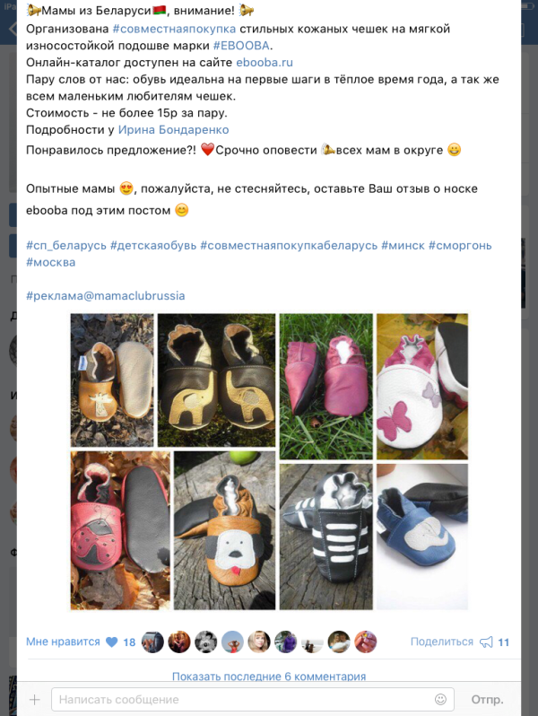The height and width of the screenshot is (716, 538).
Task: Open the black-and-white liker avatar
Action: click(x=206, y=642)
